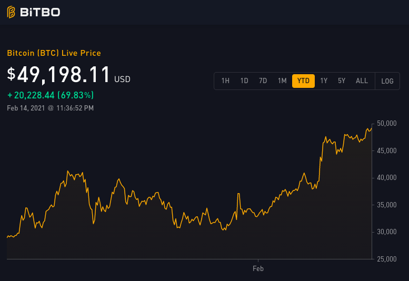The width and height of the screenshot is (409, 281).
Task: Click the Feb 14, 2021 timestamp
Action: 51,108
